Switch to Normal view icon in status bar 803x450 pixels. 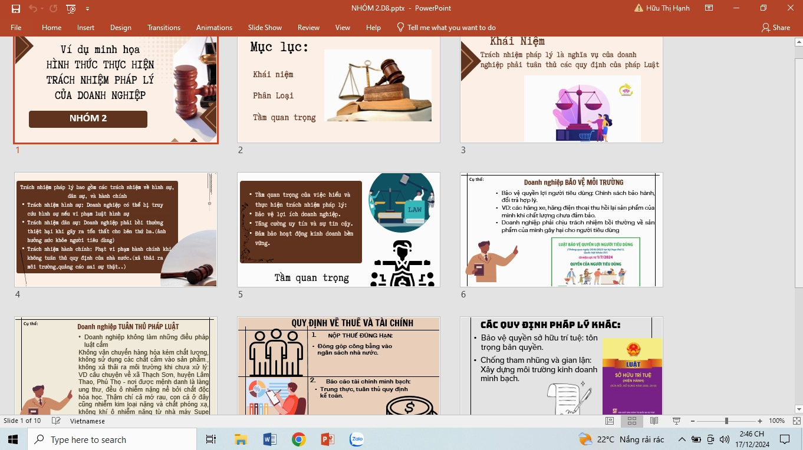tap(610, 421)
